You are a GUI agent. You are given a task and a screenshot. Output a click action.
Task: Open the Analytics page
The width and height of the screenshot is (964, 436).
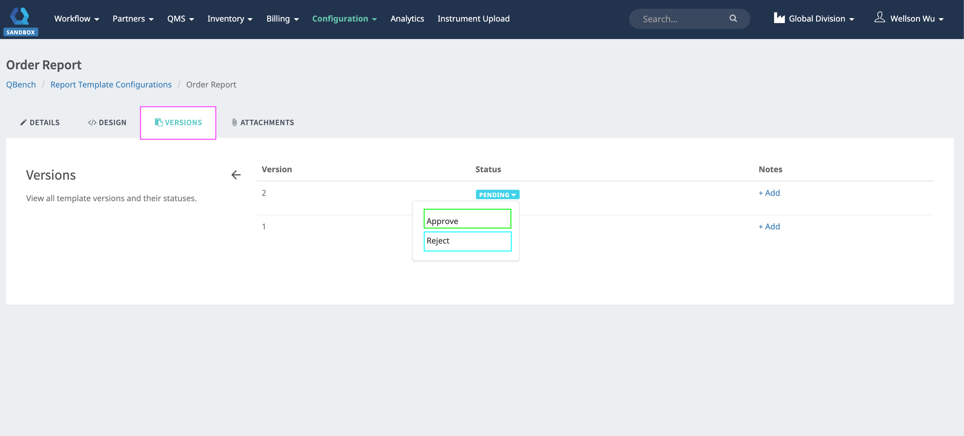[x=407, y=19]
